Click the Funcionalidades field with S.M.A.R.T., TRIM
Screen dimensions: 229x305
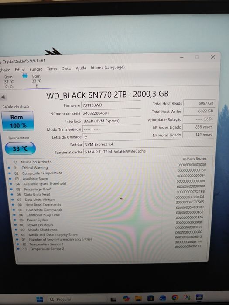click(x=148, y=151)
